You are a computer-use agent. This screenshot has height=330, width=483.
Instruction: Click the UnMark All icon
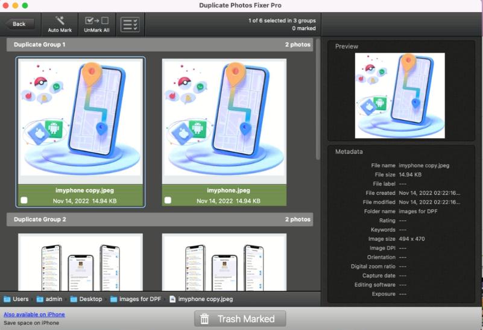(96, 21)
